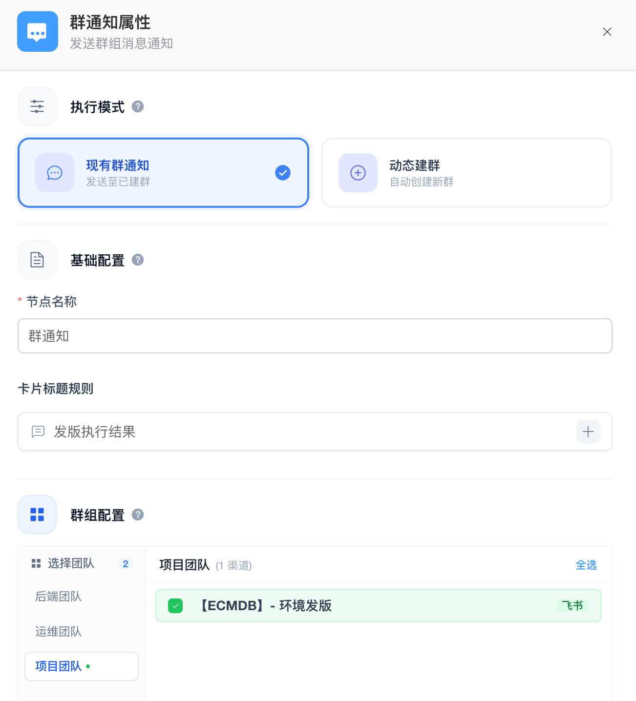
Task: Click the chat icon inside 现有群通知 card
Action: tap(54, 172)
